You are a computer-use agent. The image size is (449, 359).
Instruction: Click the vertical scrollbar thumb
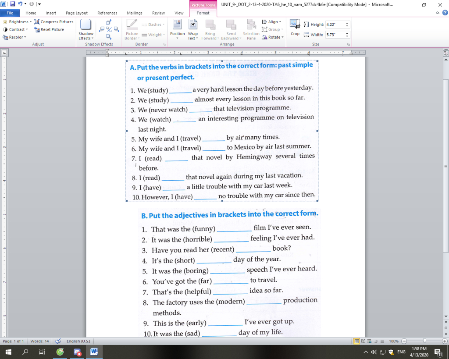point(445,166)
